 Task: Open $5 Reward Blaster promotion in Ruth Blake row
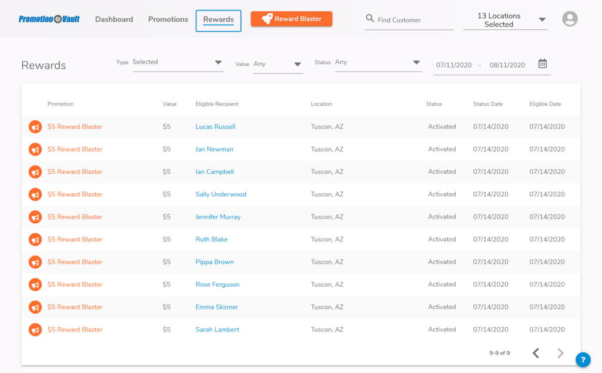tap(75, 239)
